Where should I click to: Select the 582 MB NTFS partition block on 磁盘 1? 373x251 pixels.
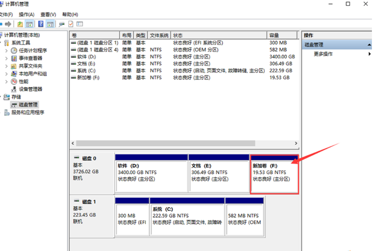click(245, 217)
